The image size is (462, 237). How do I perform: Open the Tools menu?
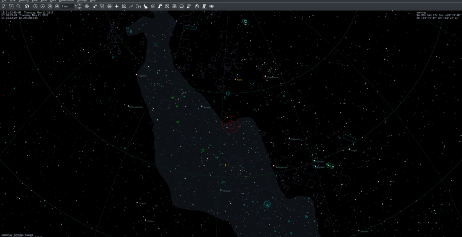pyautogui.click(x=44, y=1)
